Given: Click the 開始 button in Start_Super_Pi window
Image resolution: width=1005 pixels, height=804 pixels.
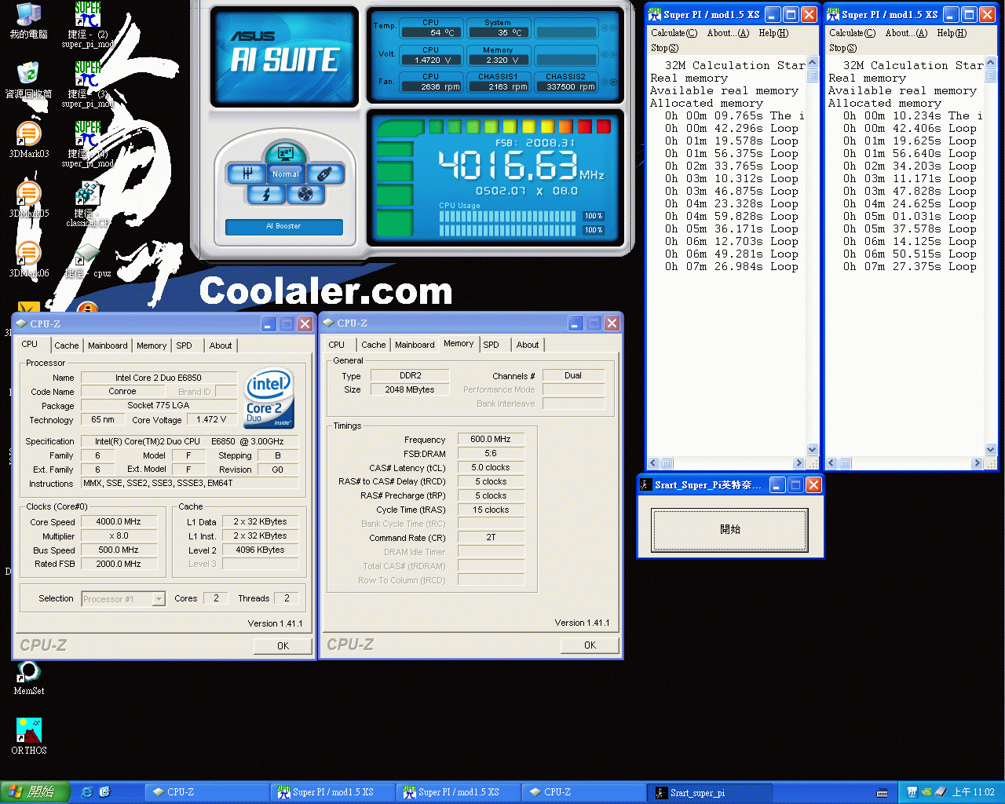Looking at the screenshot, I should pyautogui.click(x=730, y=529).
